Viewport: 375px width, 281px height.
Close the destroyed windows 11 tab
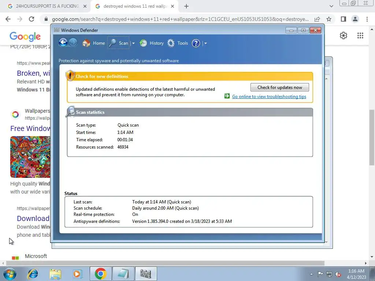pos(172,7)
